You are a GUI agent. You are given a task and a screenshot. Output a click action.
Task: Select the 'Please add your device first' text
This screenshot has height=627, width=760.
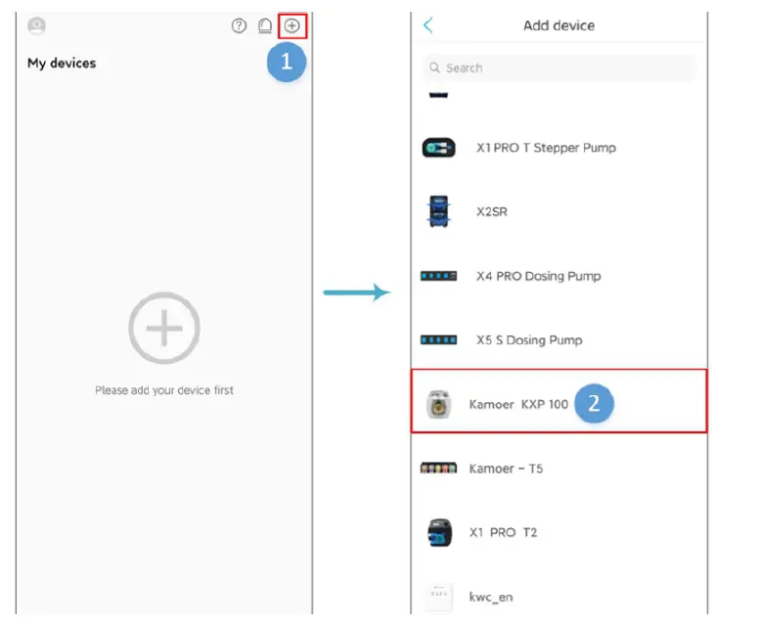pos(164,390)
